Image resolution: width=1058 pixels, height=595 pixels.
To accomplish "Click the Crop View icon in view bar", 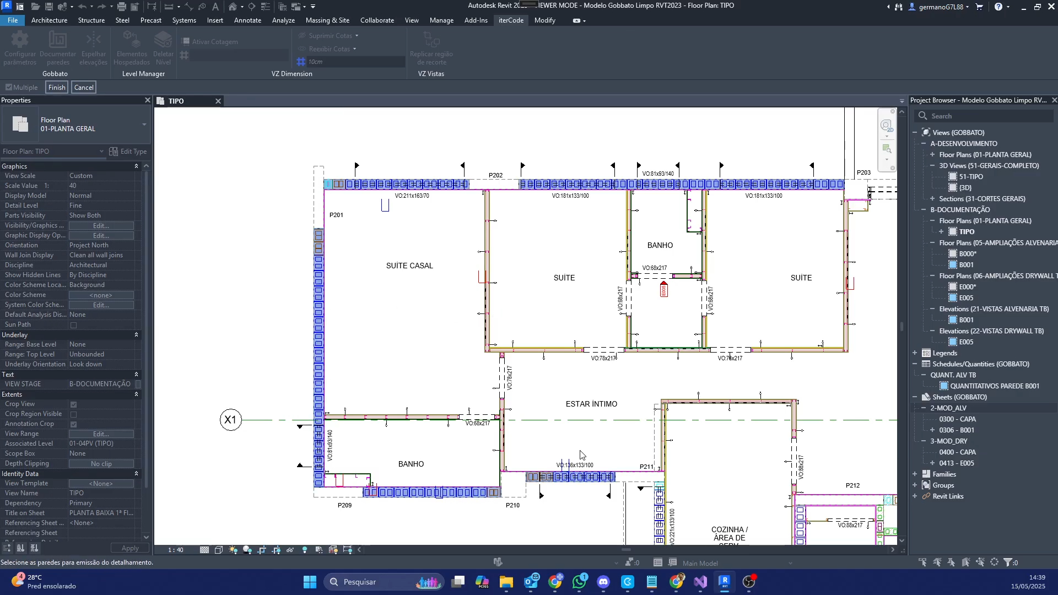I will (x=262, y=550).
